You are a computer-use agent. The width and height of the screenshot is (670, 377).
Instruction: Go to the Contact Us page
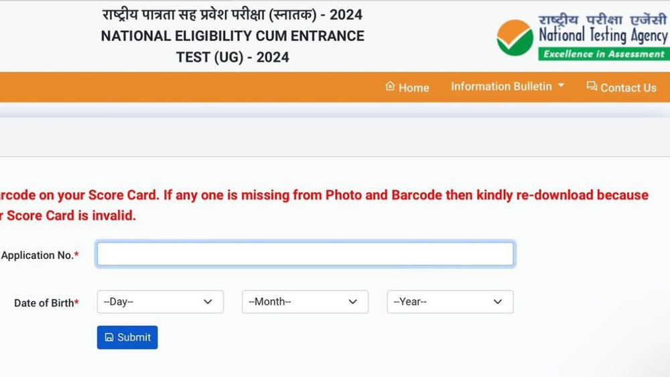pos(628,88)
